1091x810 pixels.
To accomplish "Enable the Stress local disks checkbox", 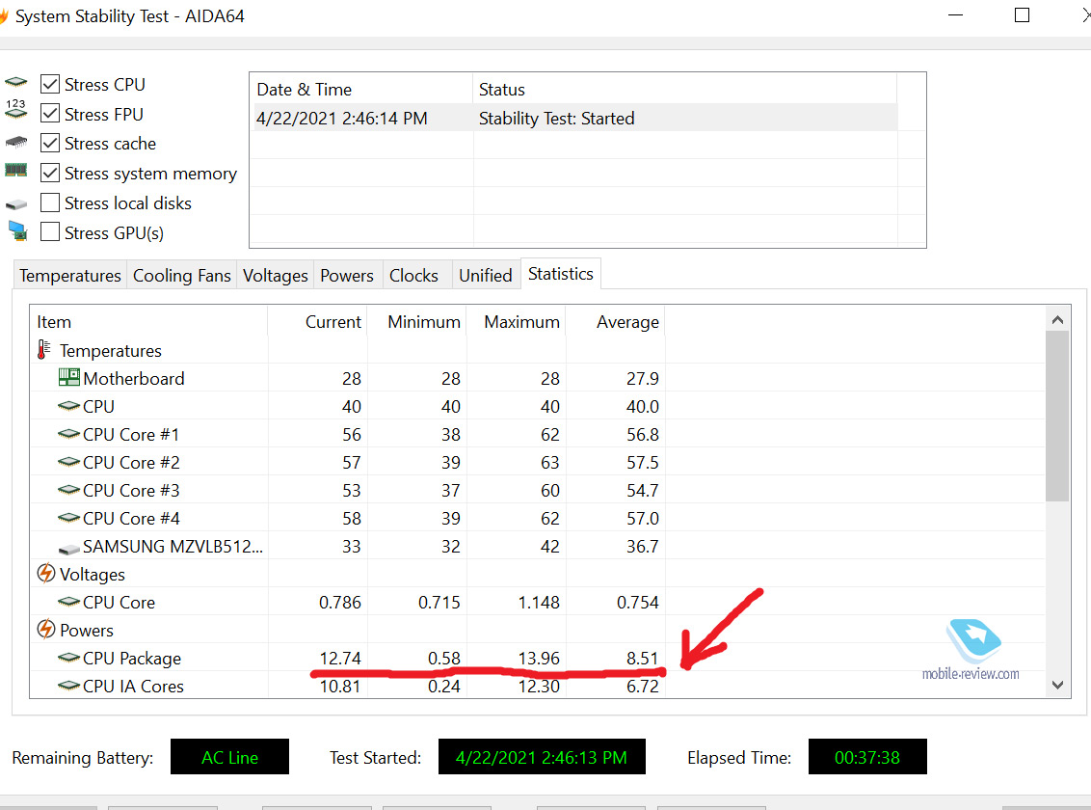I will coord(49,202).
